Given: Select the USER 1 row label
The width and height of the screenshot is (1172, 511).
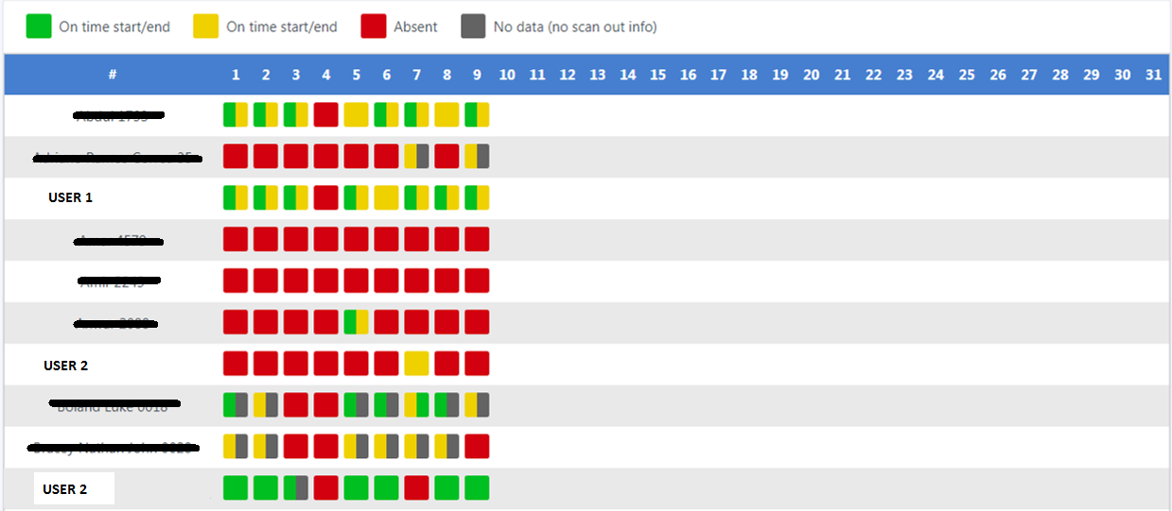Looking at the screenshot, I should point(71,198).
